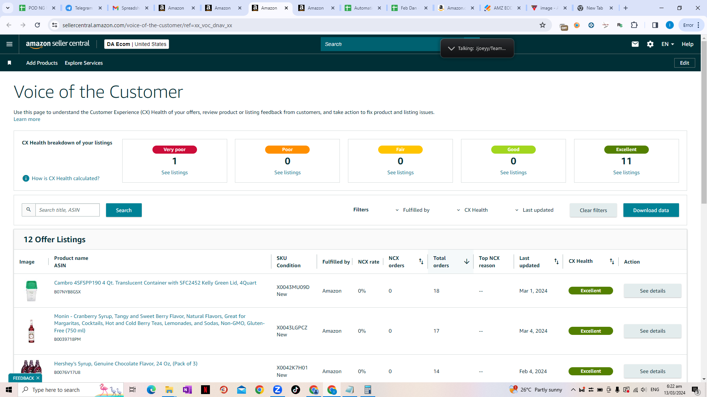Viewport: 707px width, 397px height.
Task: Open Microsoft Edge from the taskbar
Action: coord(151,390)
